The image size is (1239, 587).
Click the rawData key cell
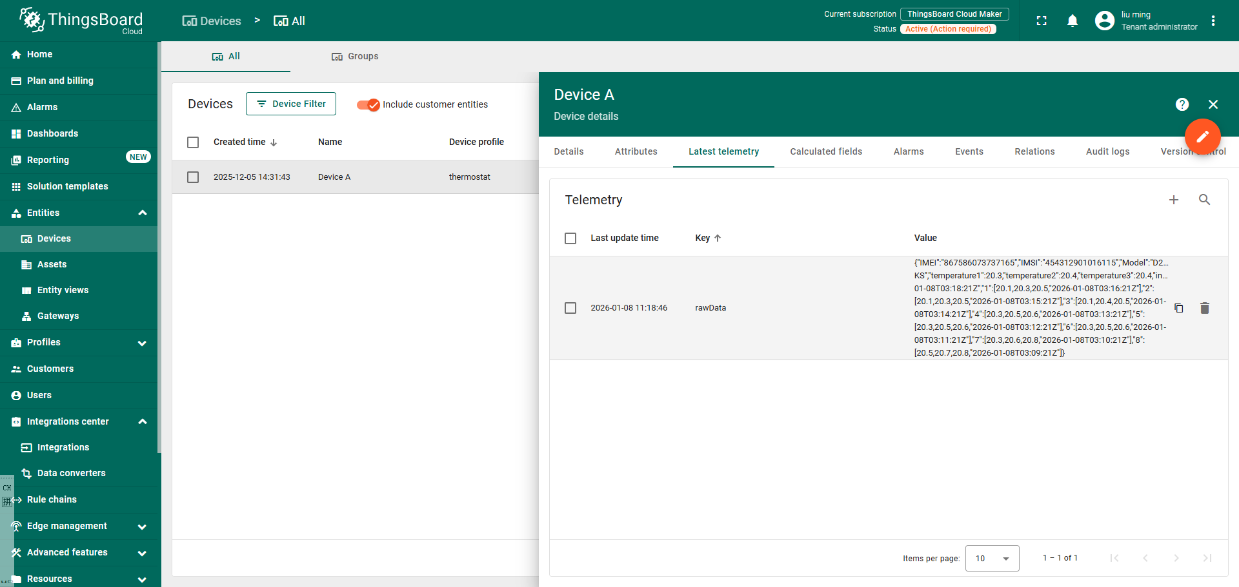click(x=710, y=308)
